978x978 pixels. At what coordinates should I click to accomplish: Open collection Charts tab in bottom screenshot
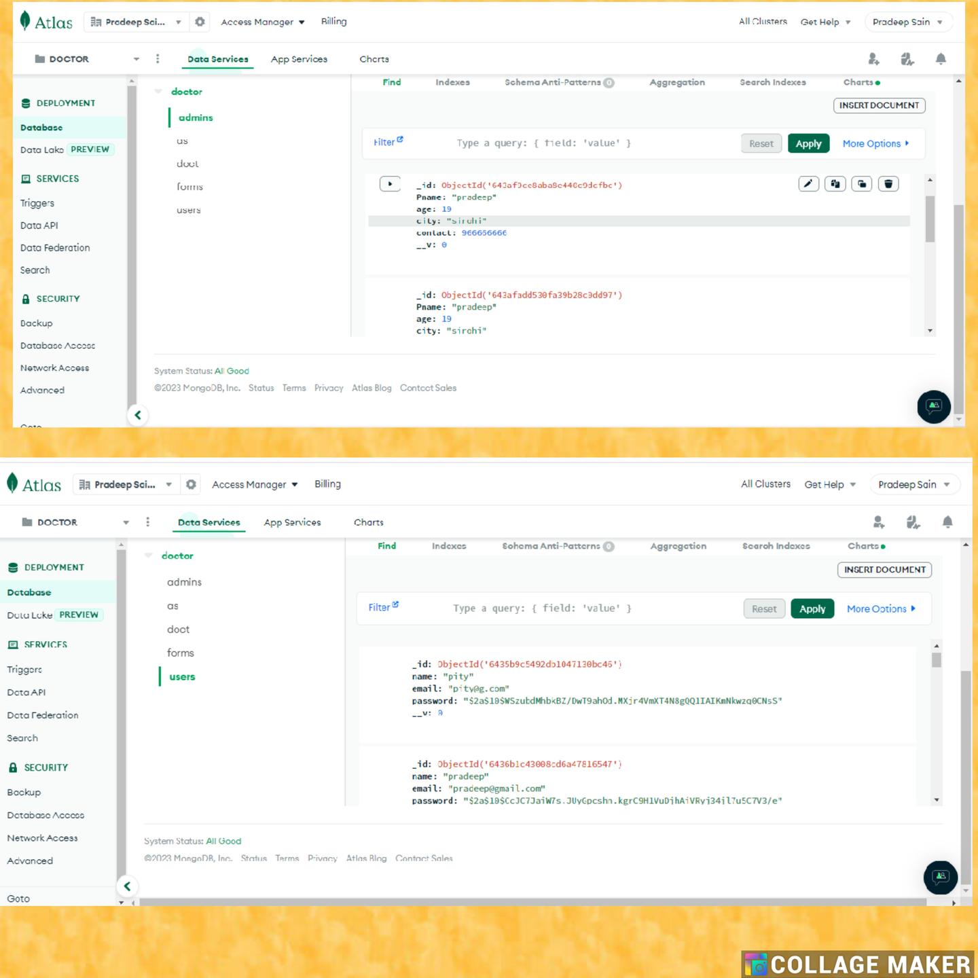(866, 546)
